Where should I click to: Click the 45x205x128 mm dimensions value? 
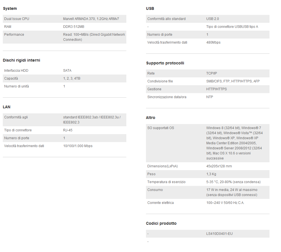(219, 166)
